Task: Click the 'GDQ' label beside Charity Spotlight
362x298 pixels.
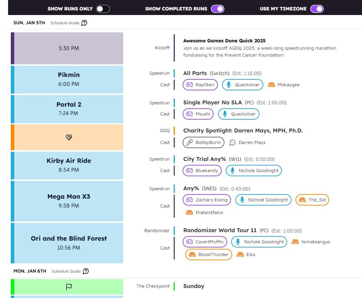Action: click(x=165, y=131)
